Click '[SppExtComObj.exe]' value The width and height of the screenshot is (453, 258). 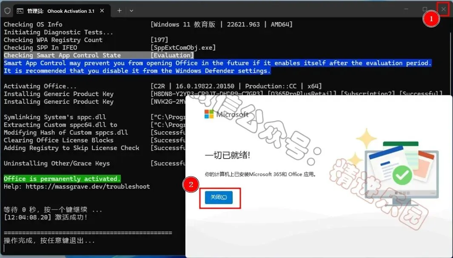click(x=183, y=48)
